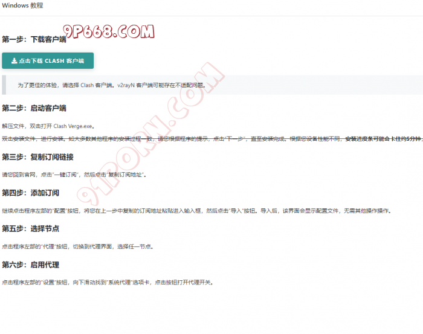This screenshot has height=334, width=423.
Task: Click the gray note about choosing Clash client
Action: pyautogui.click(x=111, y=86)
